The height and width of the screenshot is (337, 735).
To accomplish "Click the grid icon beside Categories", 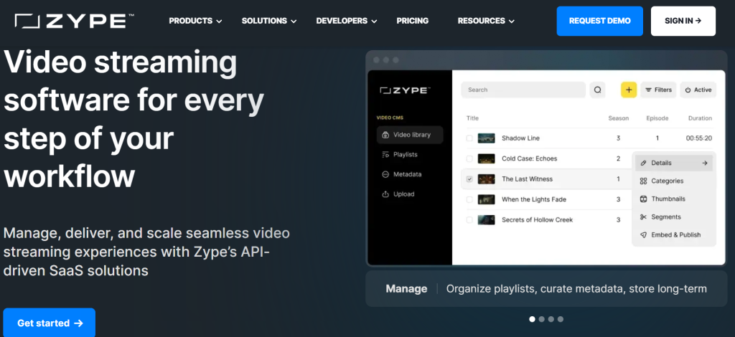I will click(x=642, y=181).
